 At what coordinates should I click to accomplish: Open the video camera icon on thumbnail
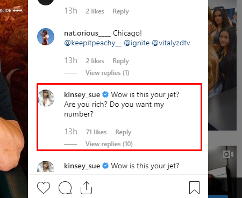(x=228, y=154)
